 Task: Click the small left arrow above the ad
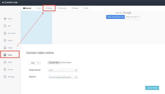53,12
